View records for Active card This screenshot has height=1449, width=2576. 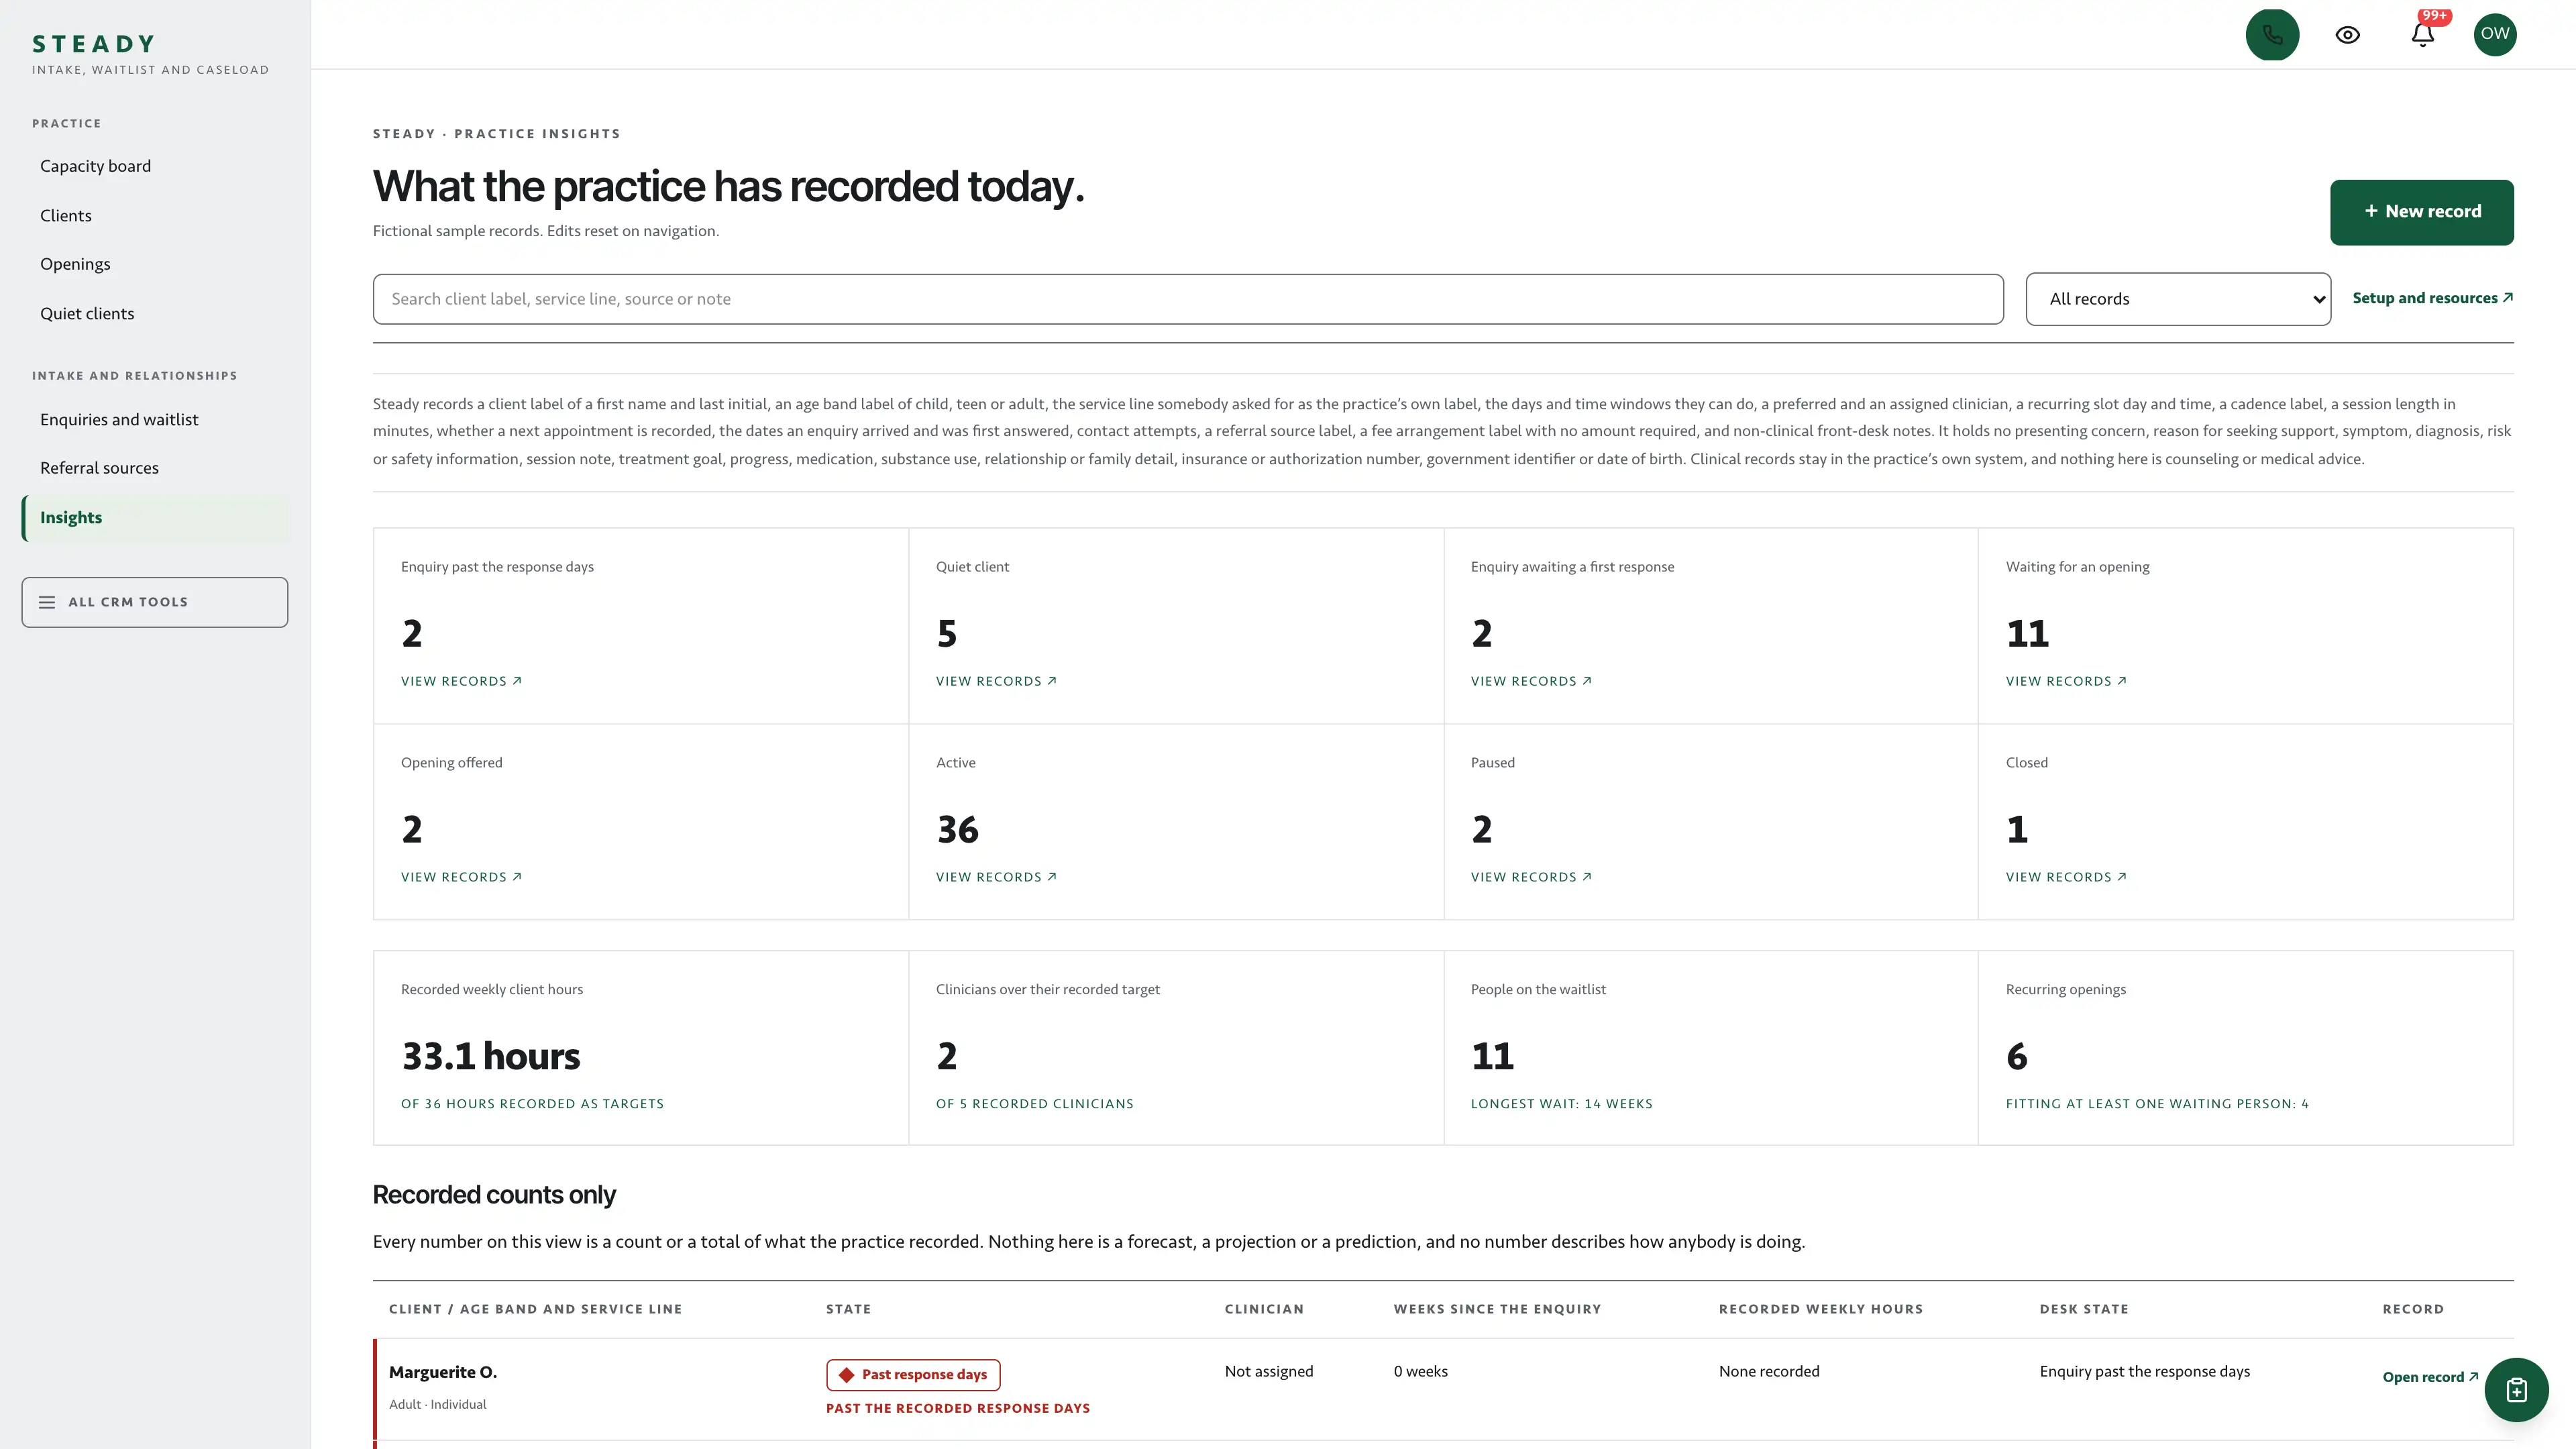click(x=996, y=877)
